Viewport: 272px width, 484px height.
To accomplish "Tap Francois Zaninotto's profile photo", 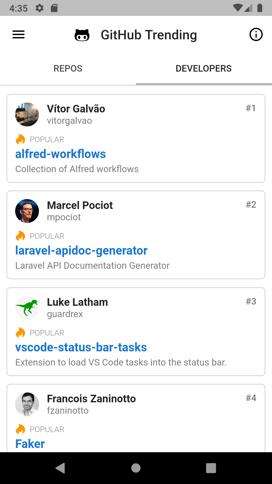I will click(x=27, y=404).
